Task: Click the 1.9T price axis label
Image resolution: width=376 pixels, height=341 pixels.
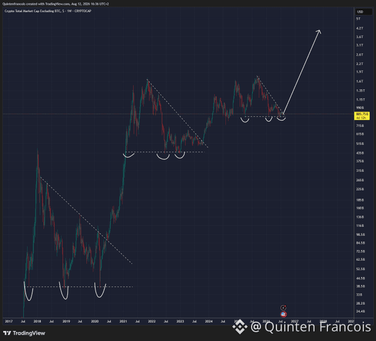Action: point(359,72)
